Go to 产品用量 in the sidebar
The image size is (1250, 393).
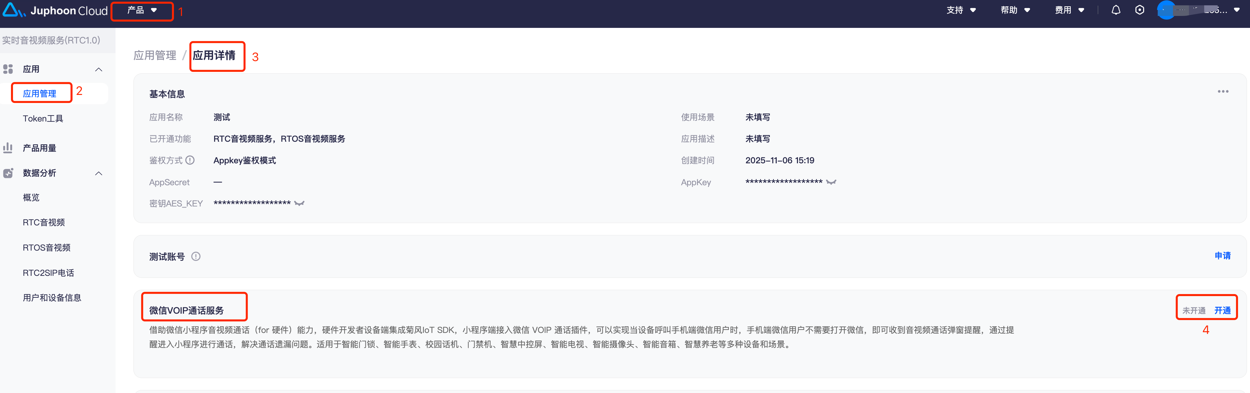pos(39,148)
